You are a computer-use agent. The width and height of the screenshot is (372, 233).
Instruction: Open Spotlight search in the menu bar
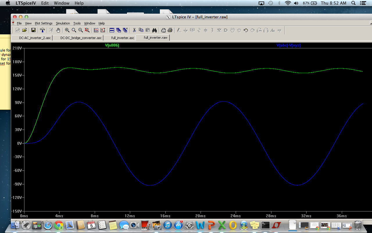(353, 3)
